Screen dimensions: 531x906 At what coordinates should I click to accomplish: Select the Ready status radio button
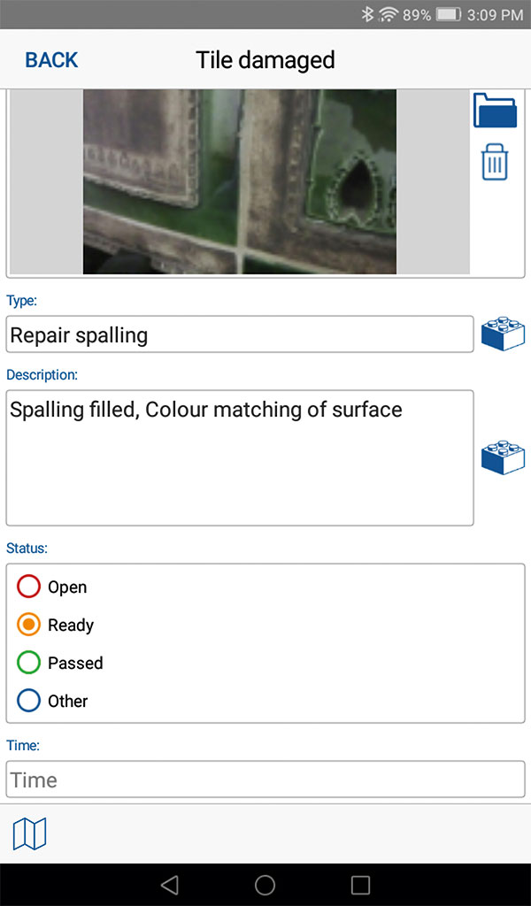tap(29, 625)
